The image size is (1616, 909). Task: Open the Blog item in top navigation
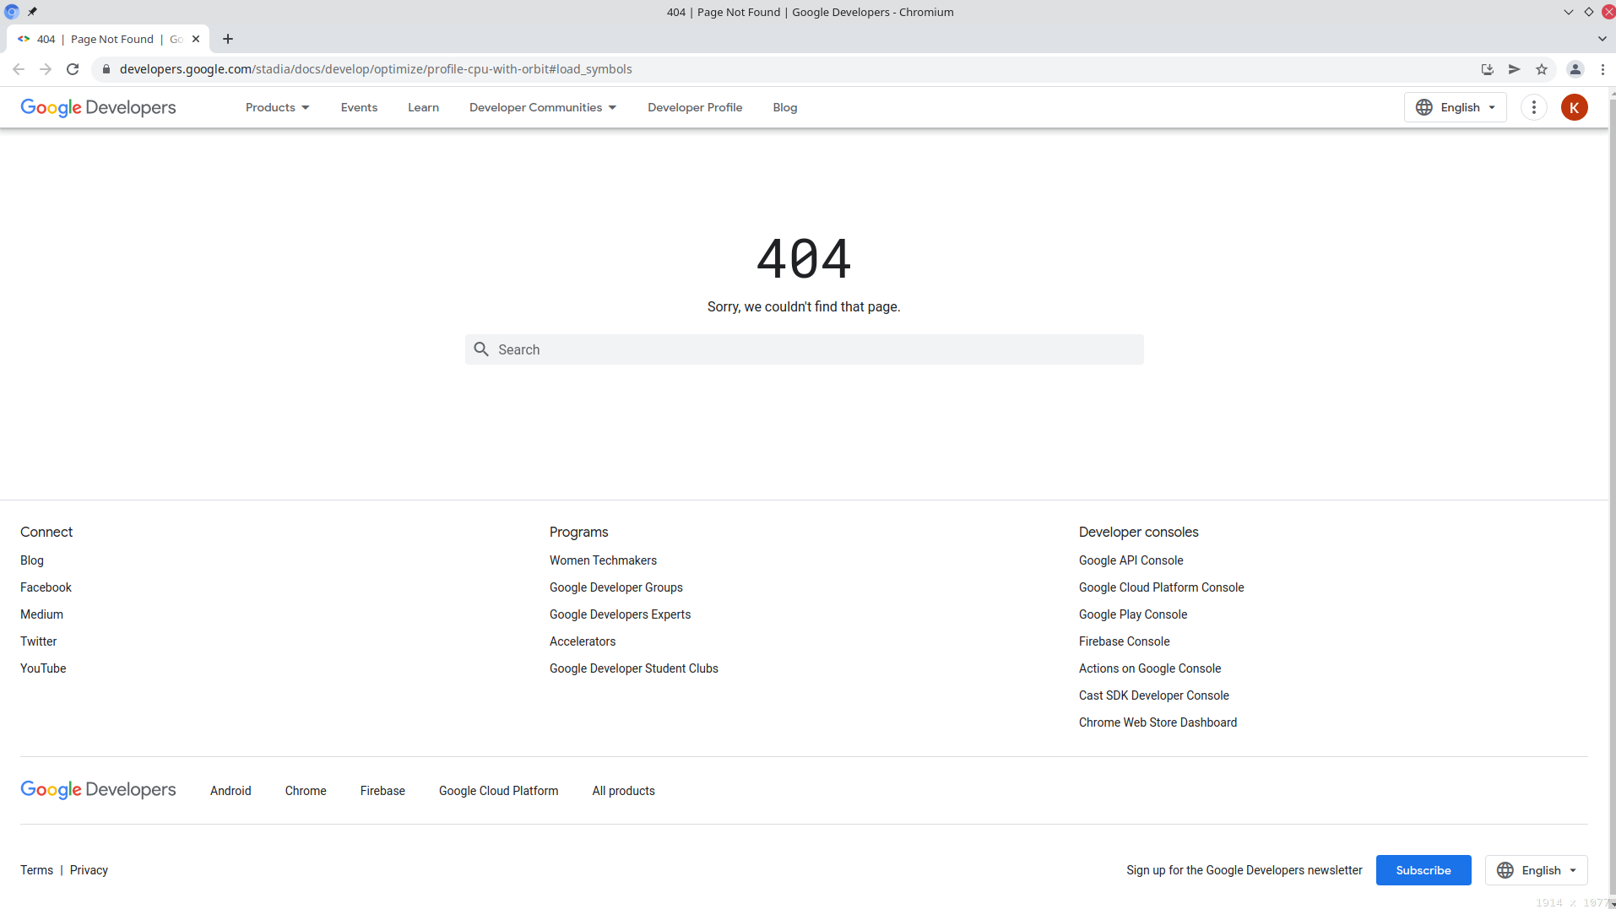(x=785, y=107)
